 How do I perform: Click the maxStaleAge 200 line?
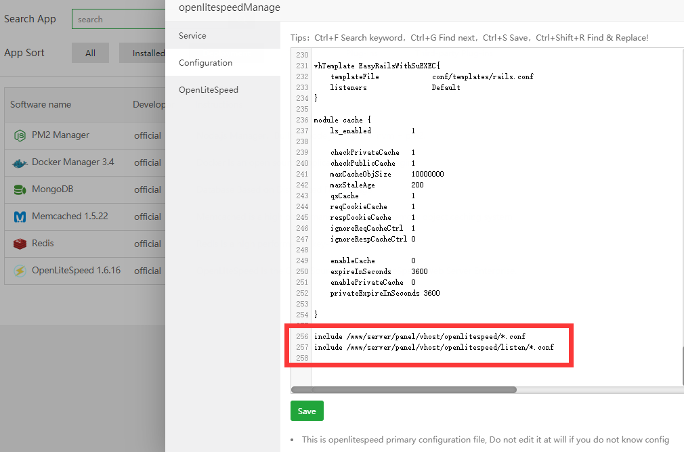pyautogui.click(x=377, y=185)
